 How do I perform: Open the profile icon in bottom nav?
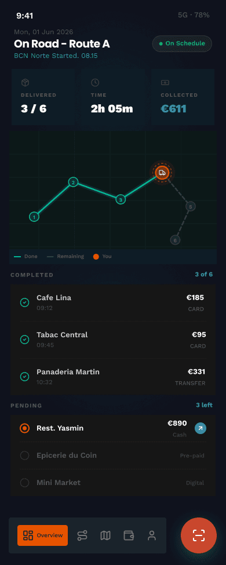click(152, 535)
